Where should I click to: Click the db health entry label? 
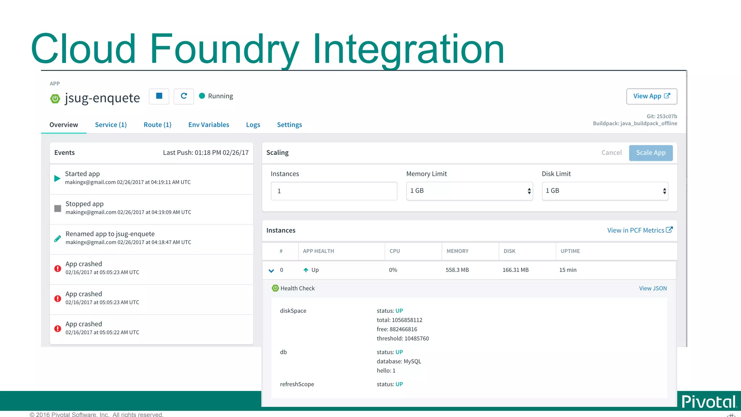[x=283, y=352]
